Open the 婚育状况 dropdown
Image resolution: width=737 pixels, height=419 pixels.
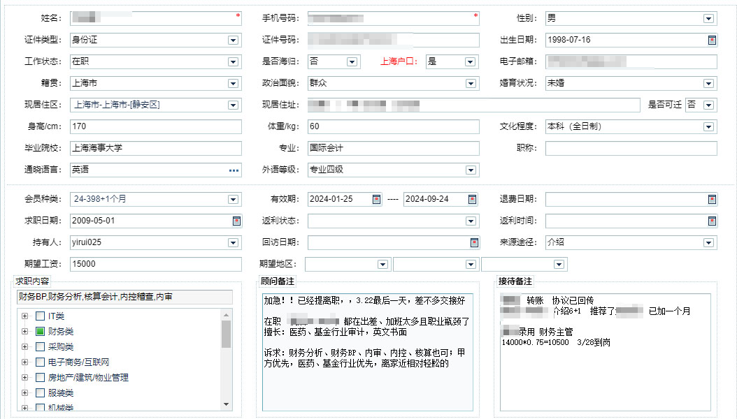(x=708, y=84)
